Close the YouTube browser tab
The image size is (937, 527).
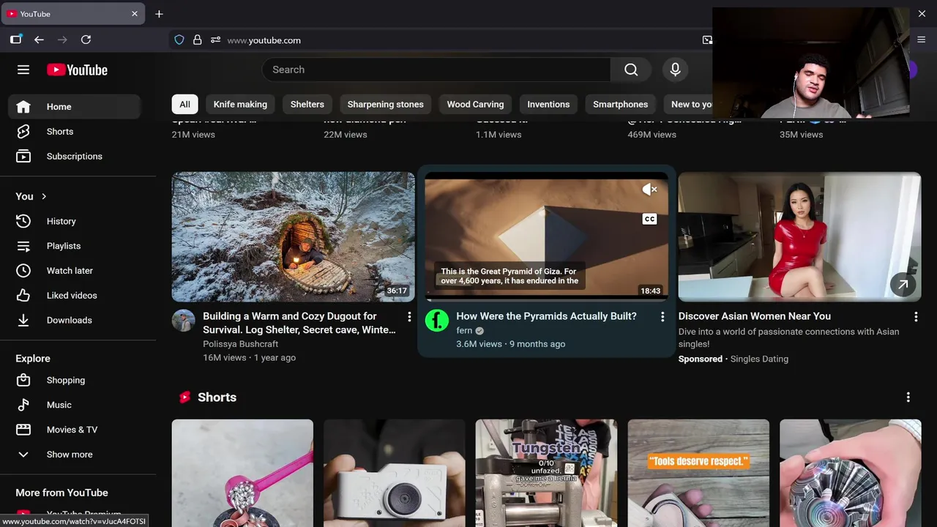pos(135,14)
